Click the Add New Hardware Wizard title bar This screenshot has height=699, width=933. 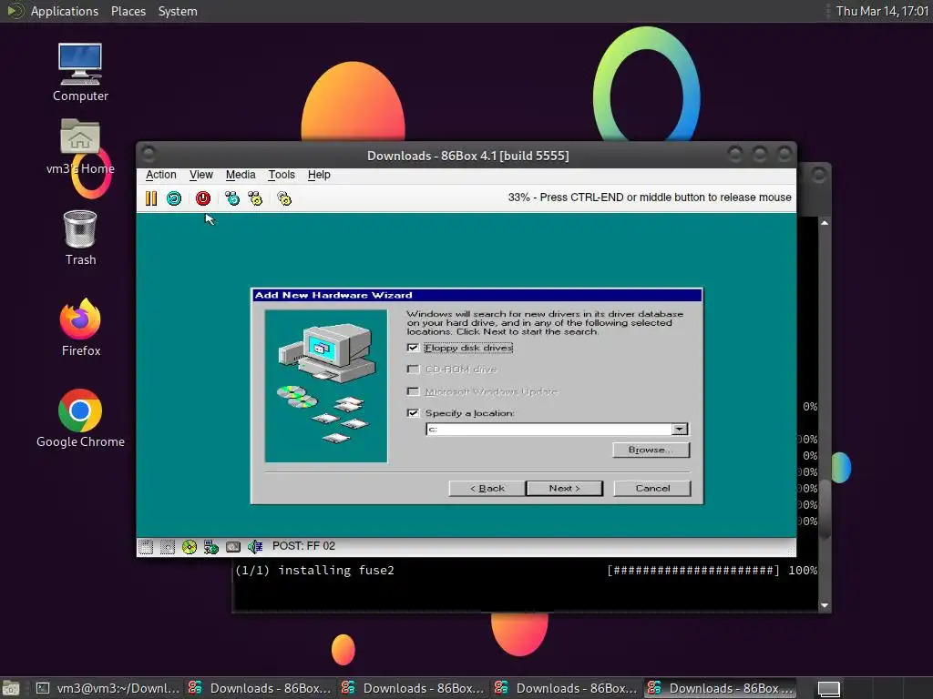click(477, 296)
